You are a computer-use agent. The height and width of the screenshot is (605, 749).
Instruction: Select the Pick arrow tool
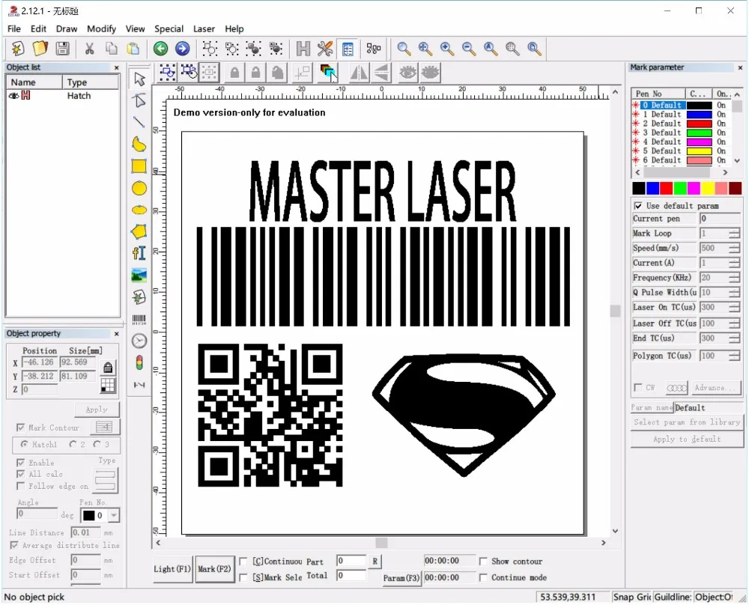[139, 79]
